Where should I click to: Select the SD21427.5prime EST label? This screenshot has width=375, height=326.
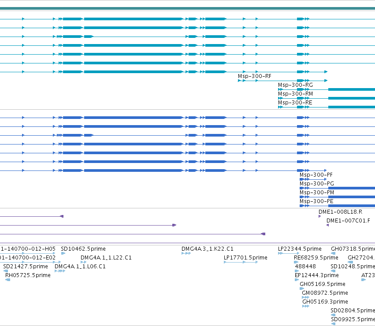(x=26, y=267)
